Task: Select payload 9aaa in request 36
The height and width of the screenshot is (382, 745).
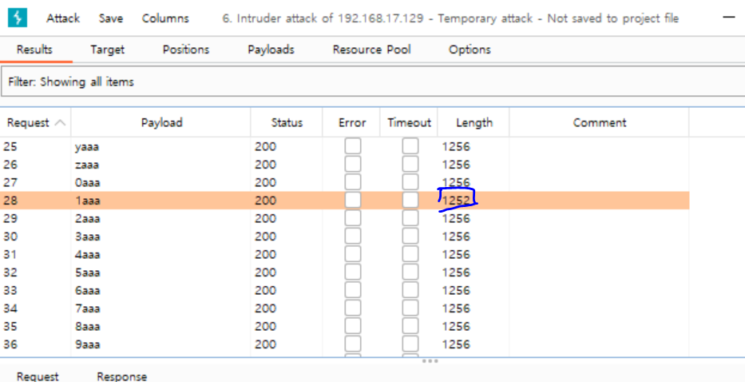Action: (x=87, y=344)
